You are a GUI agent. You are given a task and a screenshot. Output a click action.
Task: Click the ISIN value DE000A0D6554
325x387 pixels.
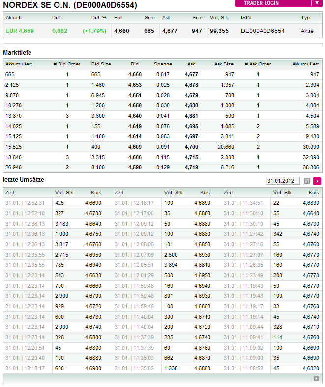pos(263,31)
